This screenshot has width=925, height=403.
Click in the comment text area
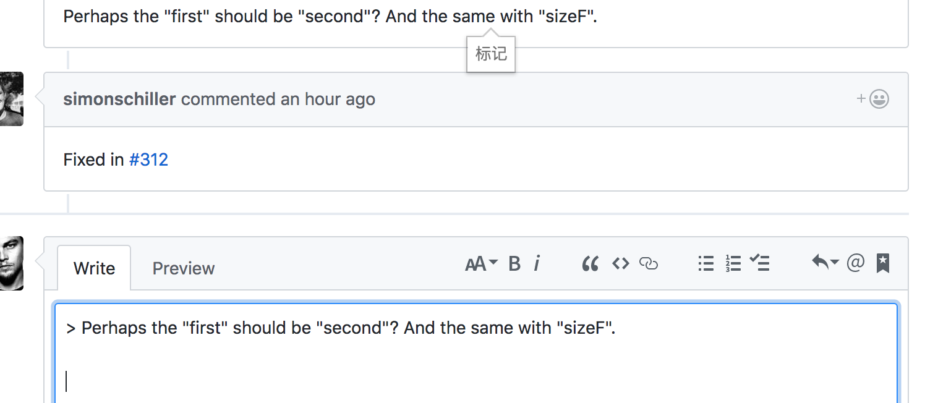[476, 354]
